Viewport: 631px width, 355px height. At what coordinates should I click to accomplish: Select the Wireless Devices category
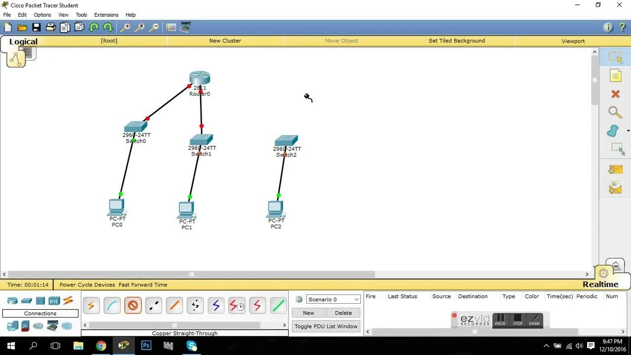pos(54,301)
